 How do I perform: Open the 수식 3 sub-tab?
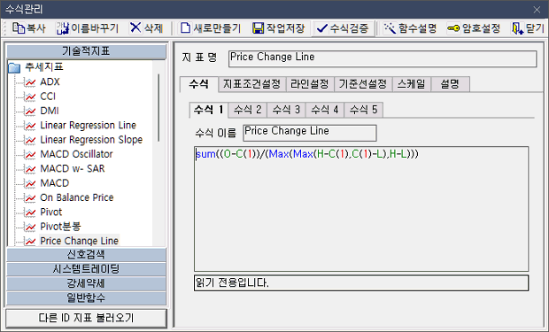286,110
